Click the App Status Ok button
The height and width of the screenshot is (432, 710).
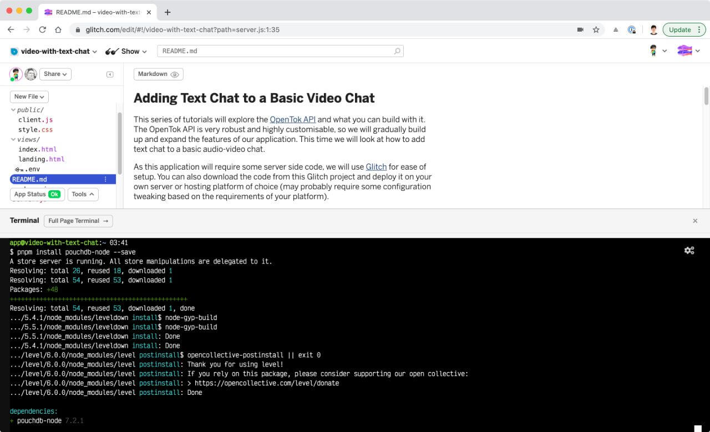pyautogui.click(x=37, y=194)
